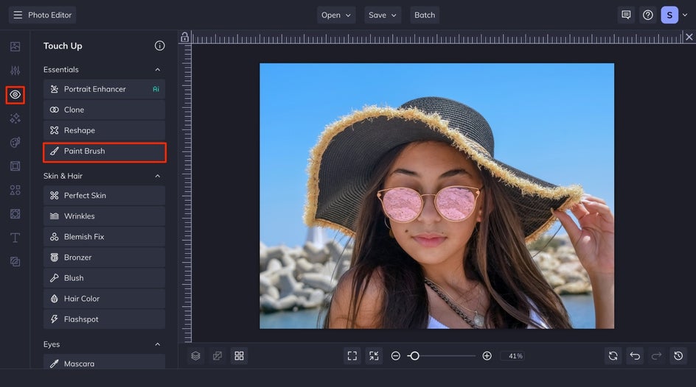
Task: Click the Text tool icon in sidebar
Action: pyautogui.click(x=15, y=238)
